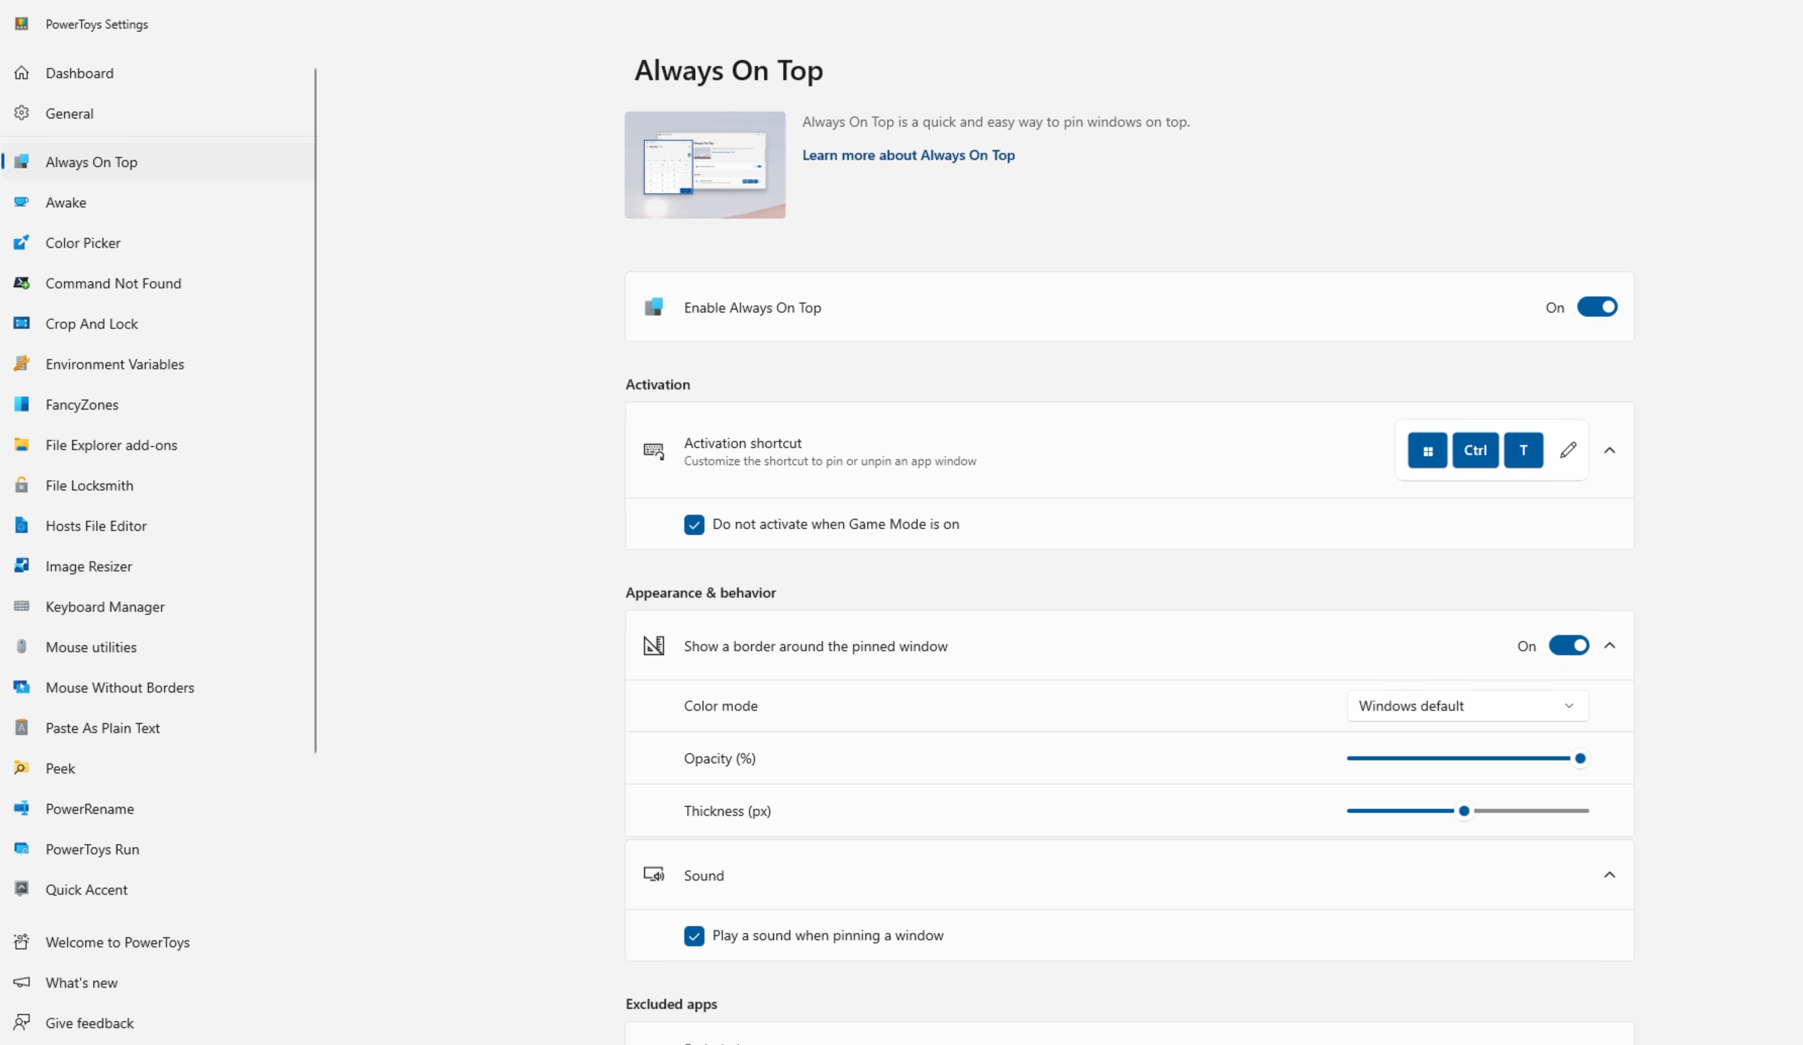This screenshot has height=1045, width=1803.
Task: Click the Awake coffee cup icon
Action: click(22, 202)
